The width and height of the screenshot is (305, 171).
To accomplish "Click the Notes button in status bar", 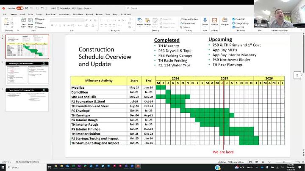I will (x=222, y=162).
